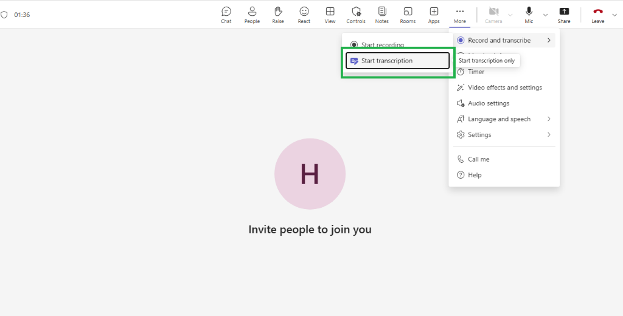The height and width of the screenshot is (316, 623).
Task: Leave the meeting
Action: click(x=597, y=15)
